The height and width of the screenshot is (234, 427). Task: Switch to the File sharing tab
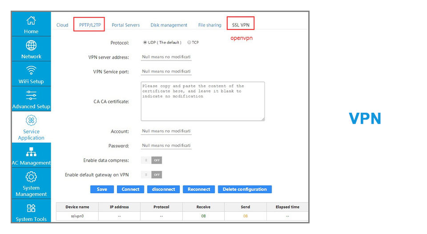[x=209, y=25]
